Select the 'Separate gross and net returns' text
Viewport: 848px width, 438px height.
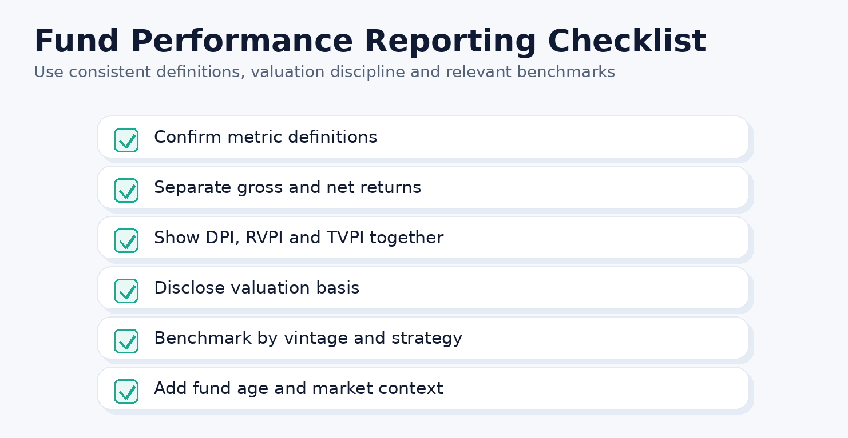click(287, 188)
